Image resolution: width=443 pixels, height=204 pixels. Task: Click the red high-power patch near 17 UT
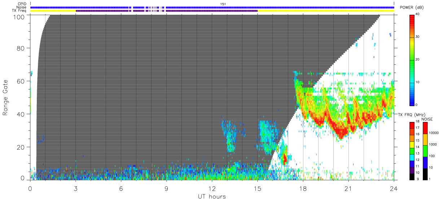point(284,158)
